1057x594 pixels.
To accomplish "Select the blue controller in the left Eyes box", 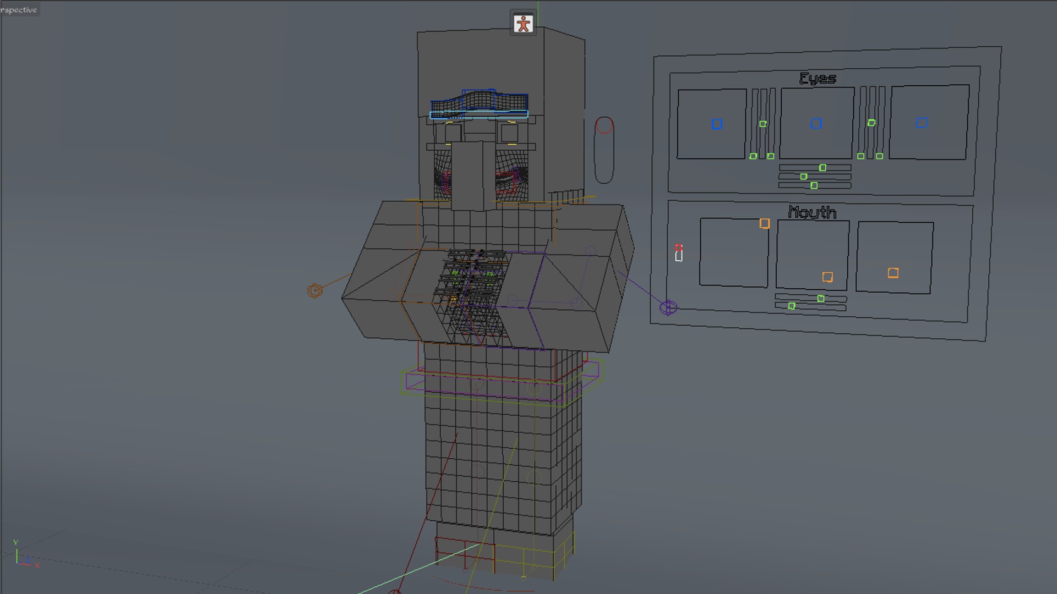I will (x=717, y=124).
